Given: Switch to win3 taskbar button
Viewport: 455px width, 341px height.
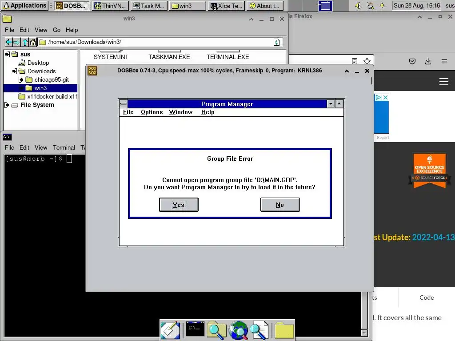Looking at the screenshot, I should [188, 6].
